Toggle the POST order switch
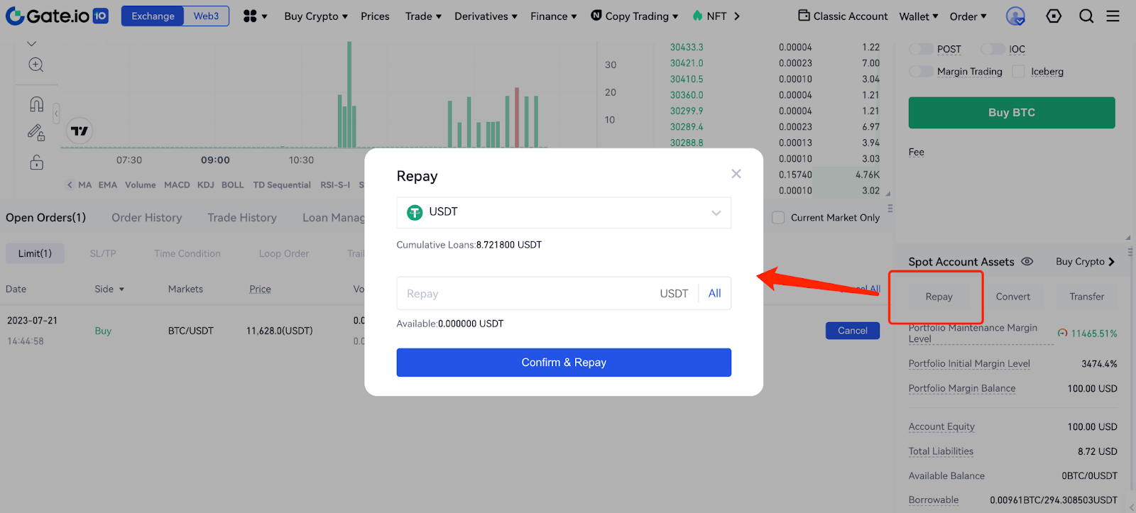The width and height of the screenshot is (1136, 513). pos(921,49)
